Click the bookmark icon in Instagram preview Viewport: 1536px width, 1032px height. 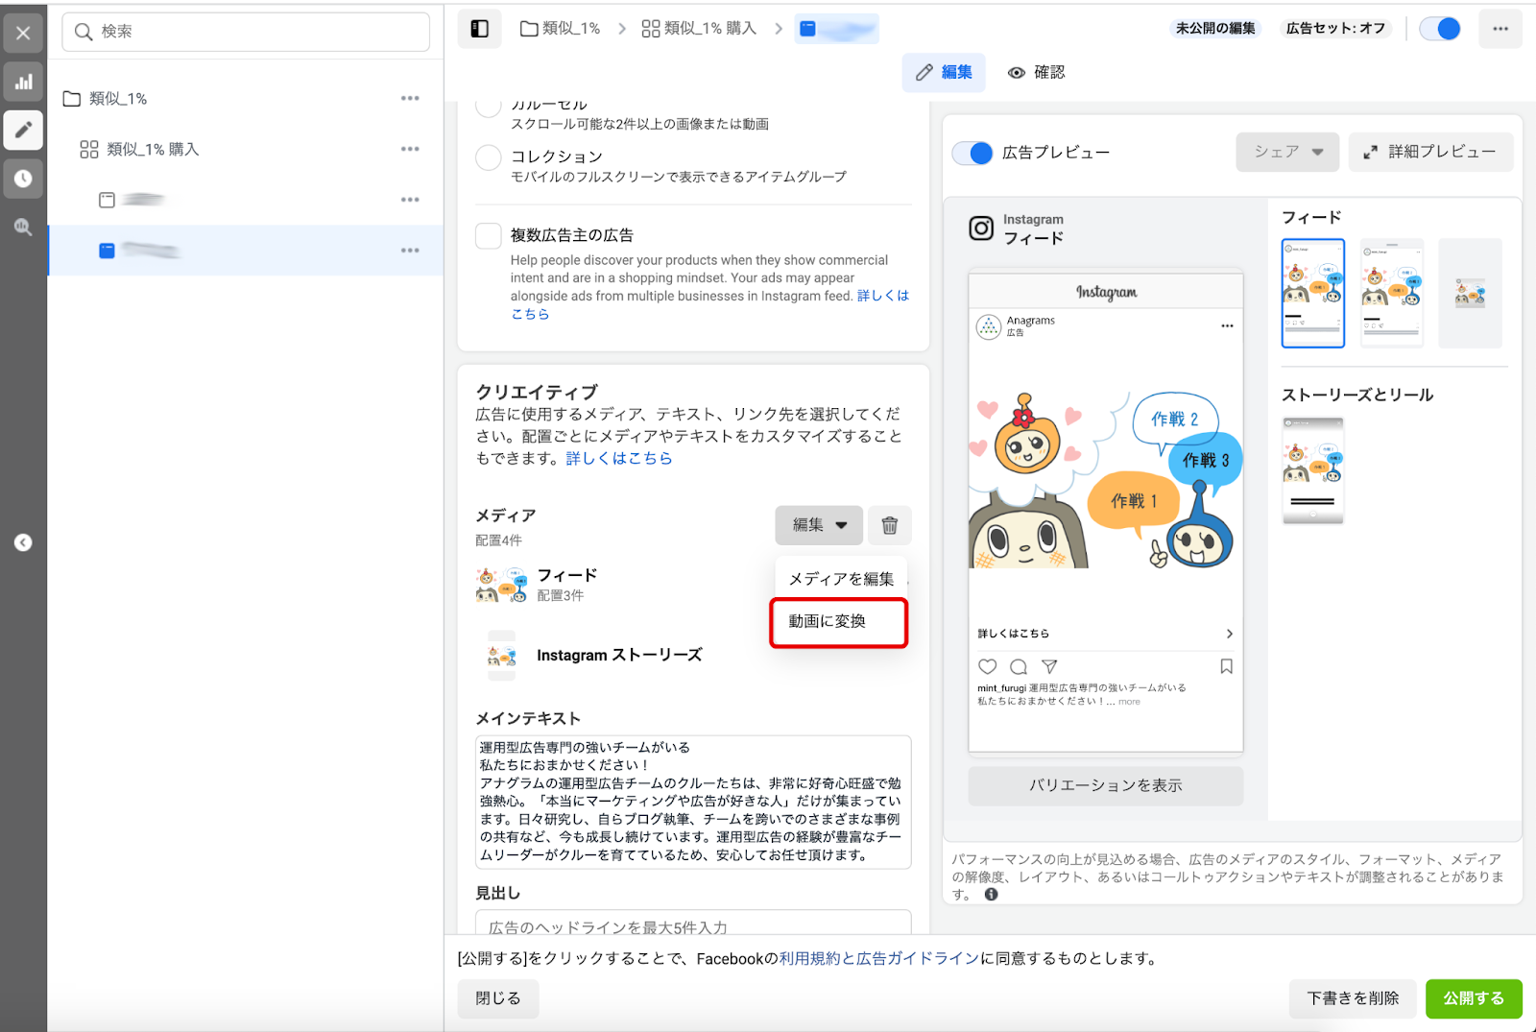point(1226,666)
